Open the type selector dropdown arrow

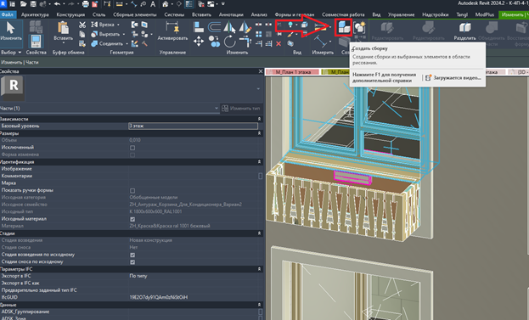258,88
